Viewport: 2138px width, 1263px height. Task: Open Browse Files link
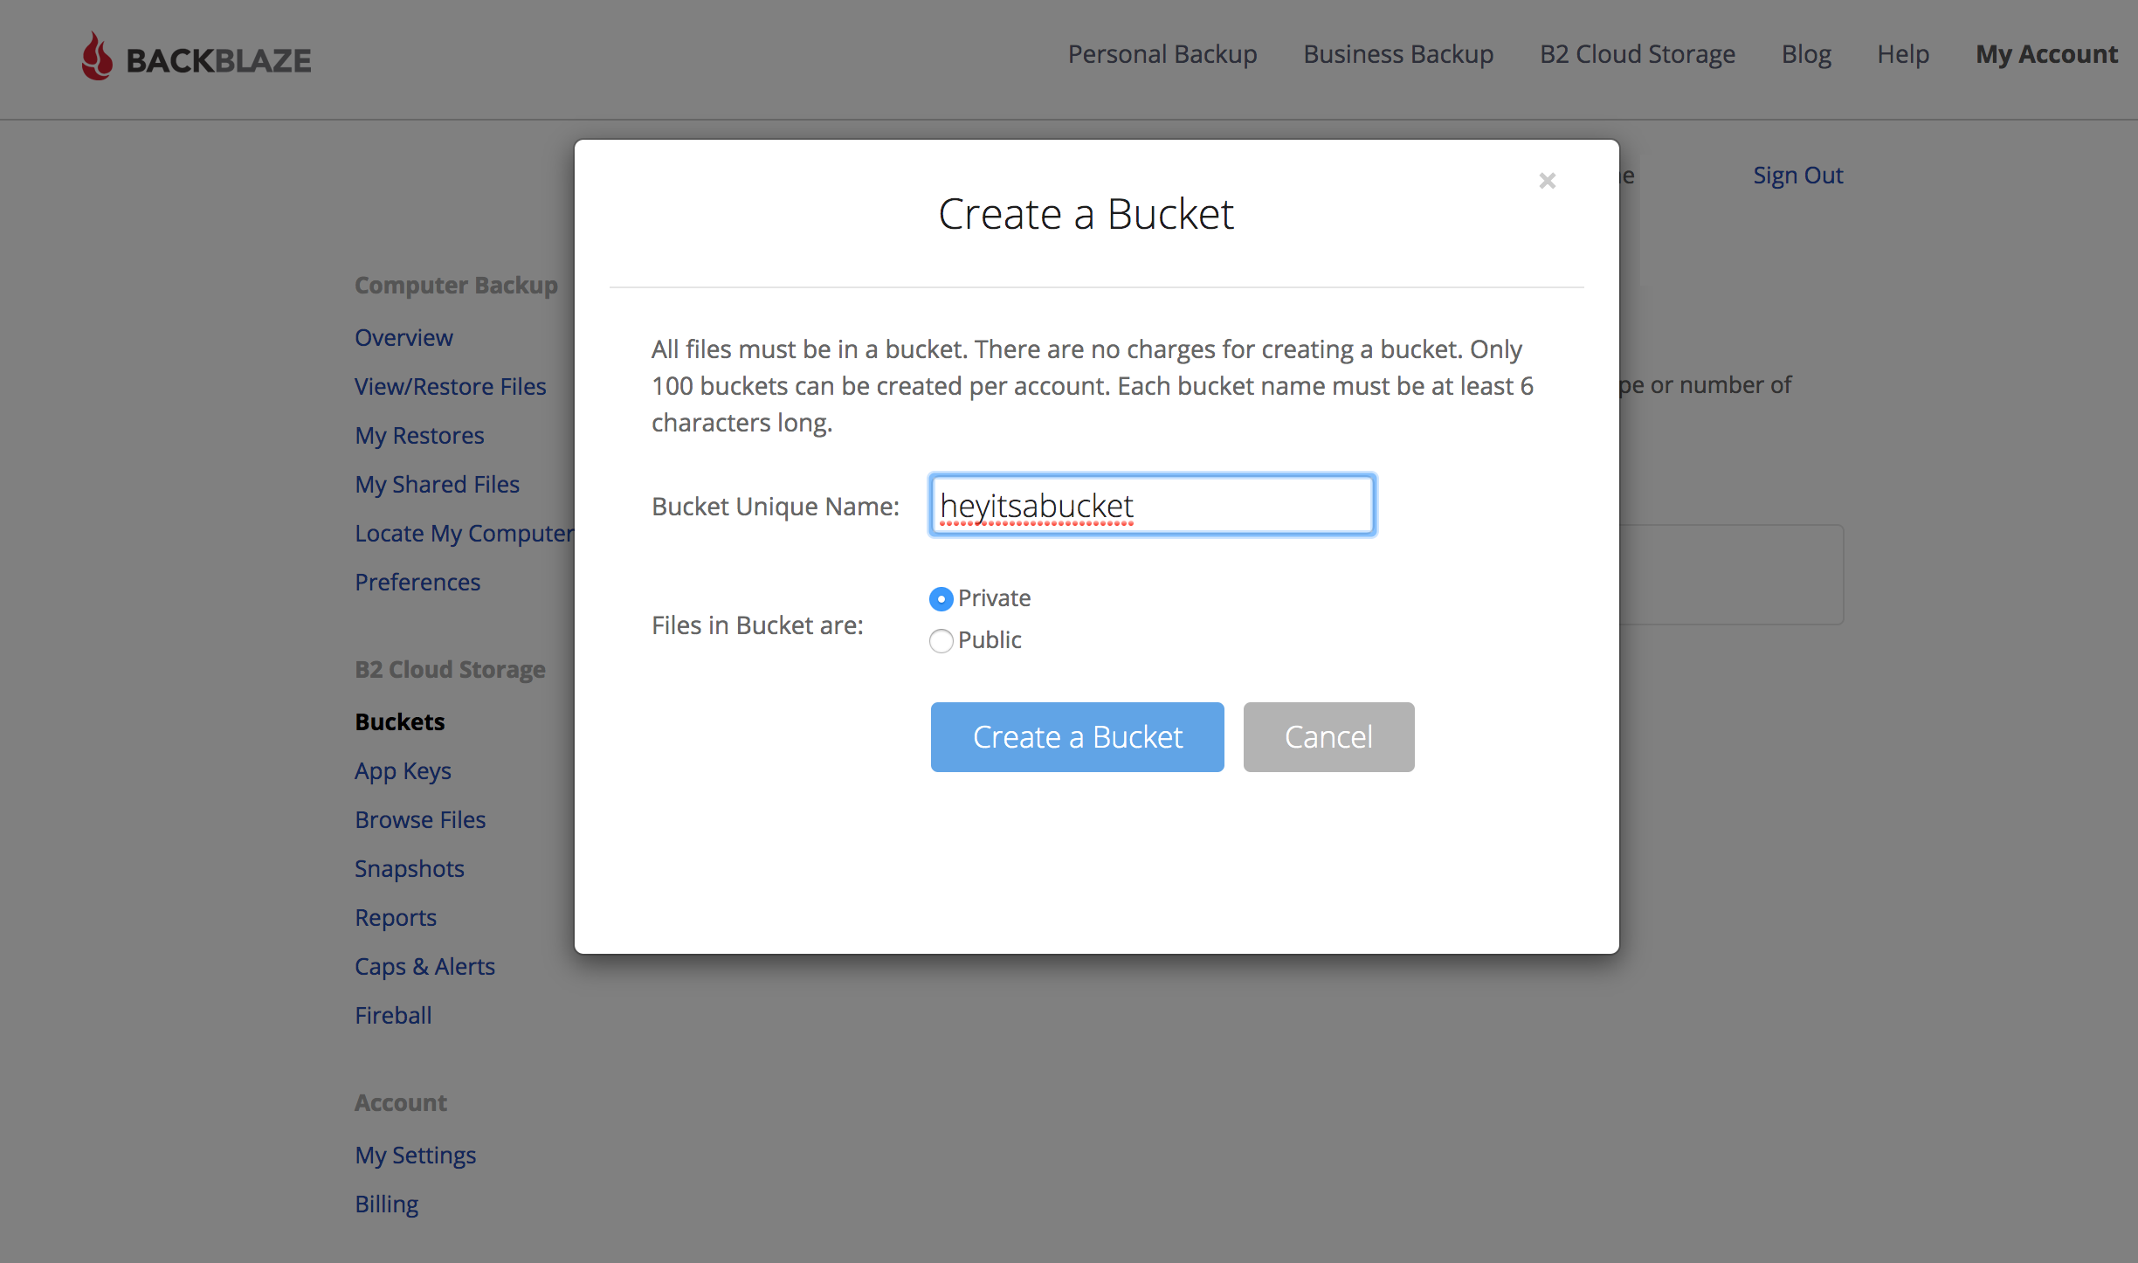[420, 820]
